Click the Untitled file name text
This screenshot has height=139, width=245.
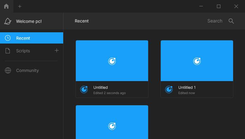click(100, 87)
